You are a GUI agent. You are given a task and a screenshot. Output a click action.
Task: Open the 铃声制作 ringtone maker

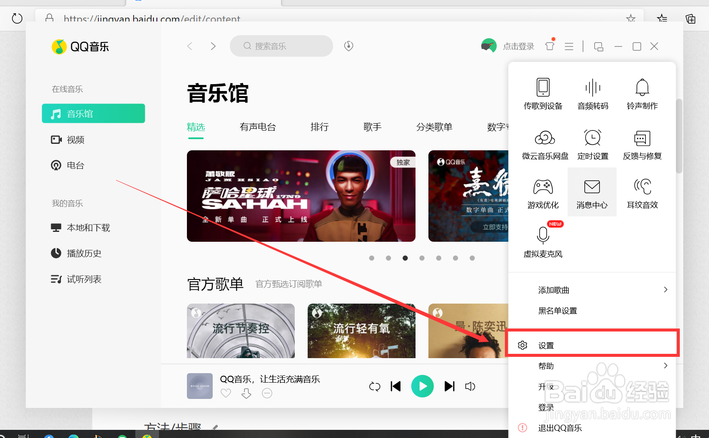click(x=642, y=94)
